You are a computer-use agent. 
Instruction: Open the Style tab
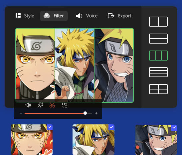[25, 16]
